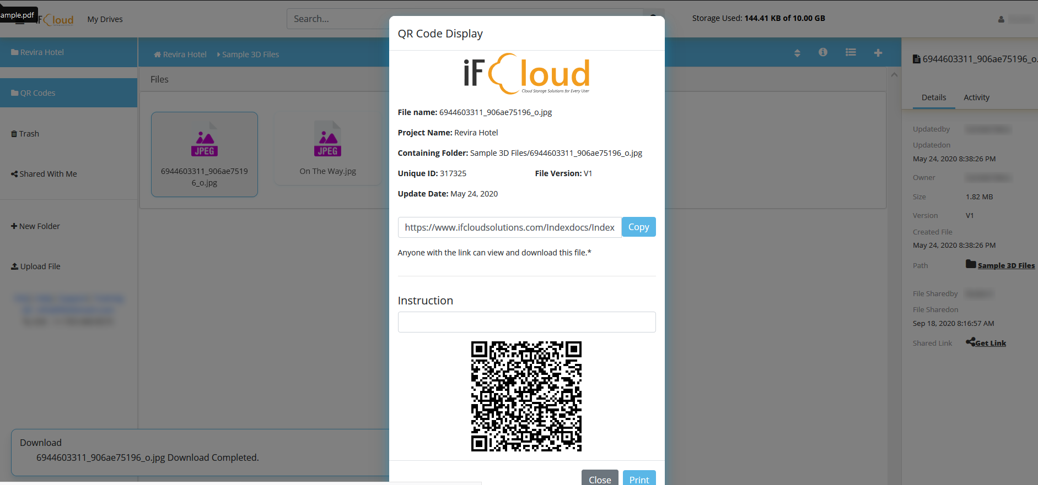Open the Trash folder
The width and height of the screenshot is (1038, 485).
tap(25, 134)
